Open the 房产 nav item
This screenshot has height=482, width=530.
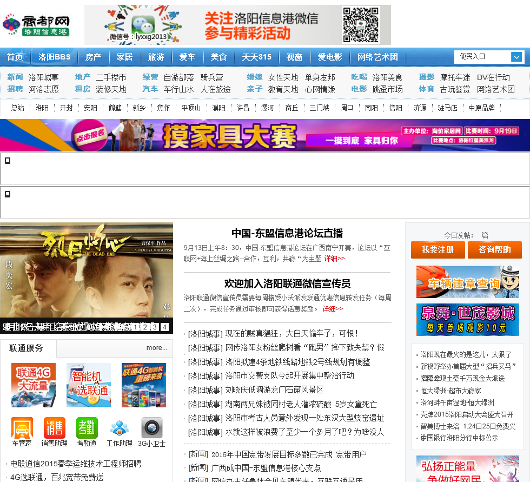click(x=93, y=57)
